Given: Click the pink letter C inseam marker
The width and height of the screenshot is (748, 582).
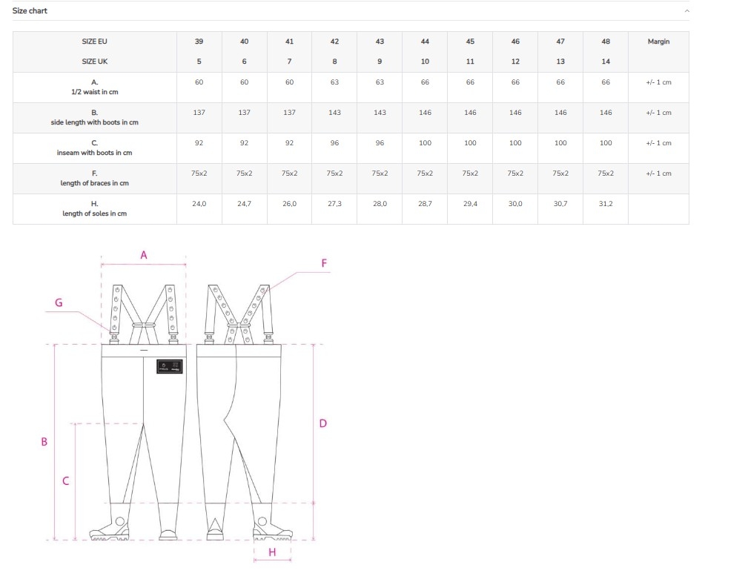Looking at the screenshot, I should 66,481.
